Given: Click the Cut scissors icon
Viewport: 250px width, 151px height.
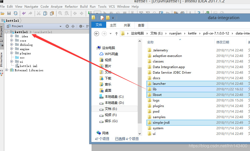Looking at the screenshot, I should (39, 13).
